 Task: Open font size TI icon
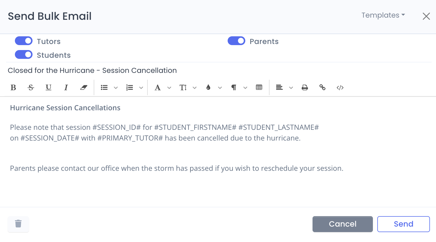point(183,87)
